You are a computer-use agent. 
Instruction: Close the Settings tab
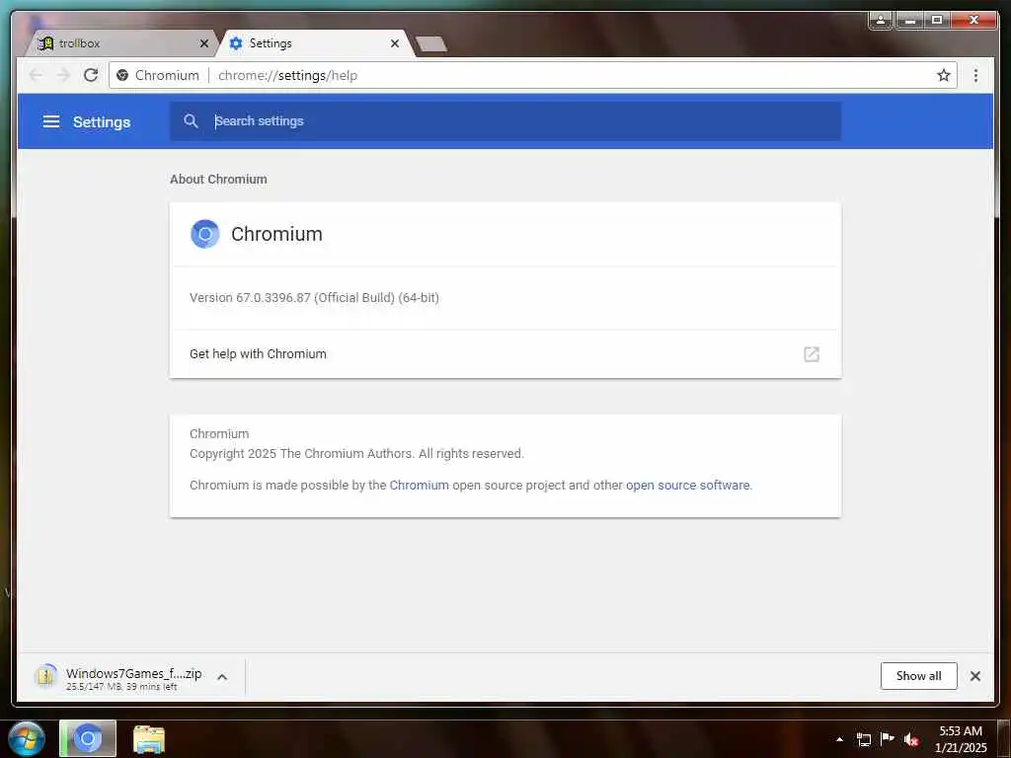(x=395, y=43)
